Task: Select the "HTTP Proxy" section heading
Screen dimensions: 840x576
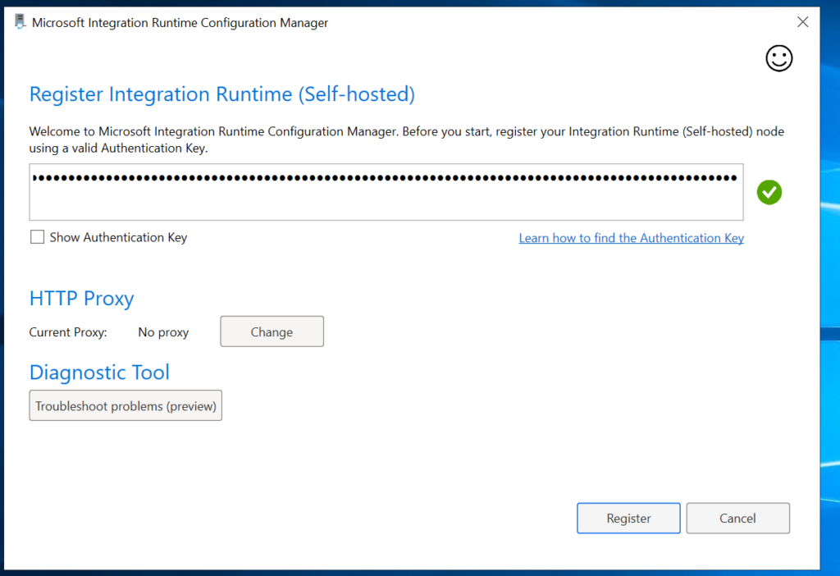Action: 81,299
